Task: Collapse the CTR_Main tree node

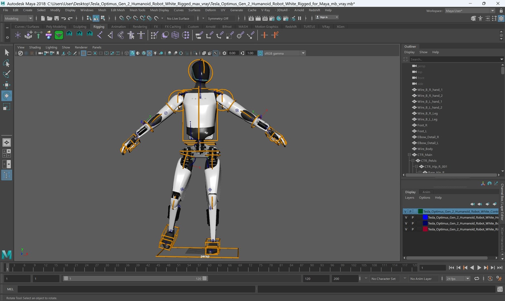Action: [409, 155]
